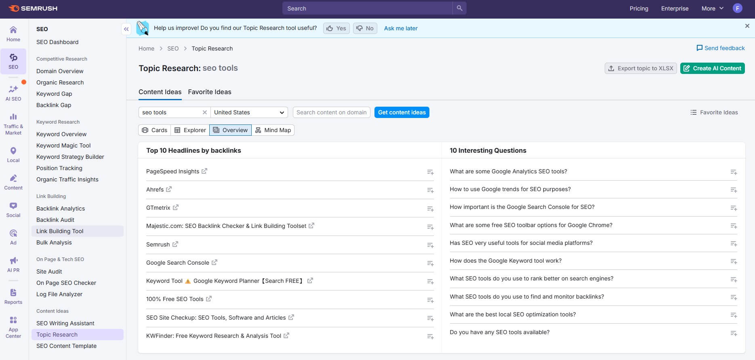Click Create AI Content button
This screenshot has width=755, height=360.
tap(713, 68)
